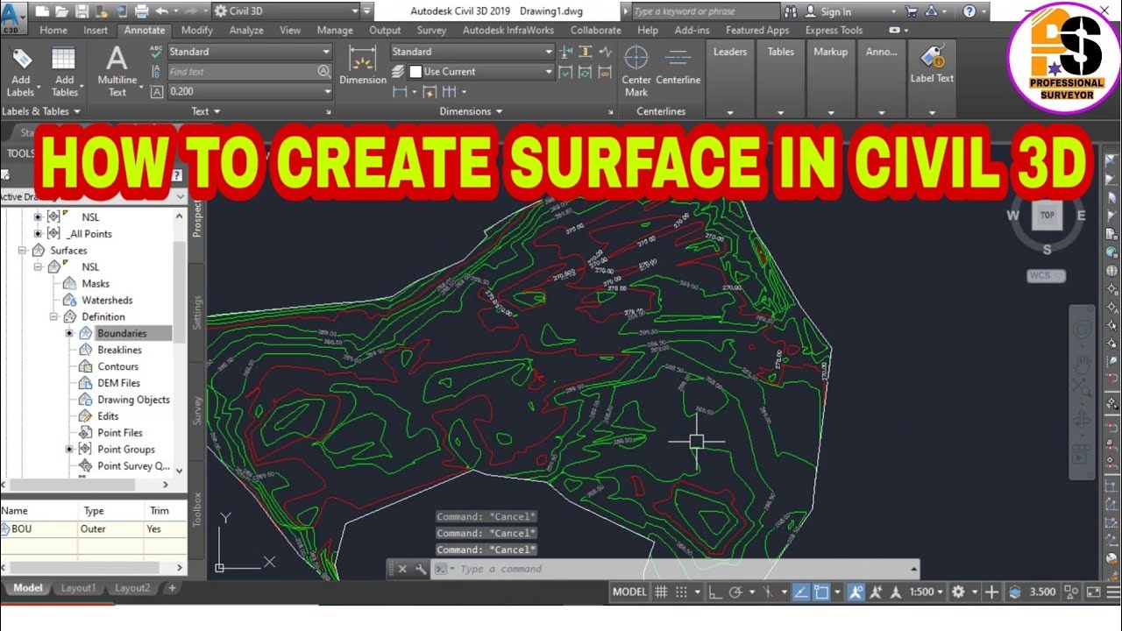
Task: Expand the Leaders panel
Action: point(730,112)
